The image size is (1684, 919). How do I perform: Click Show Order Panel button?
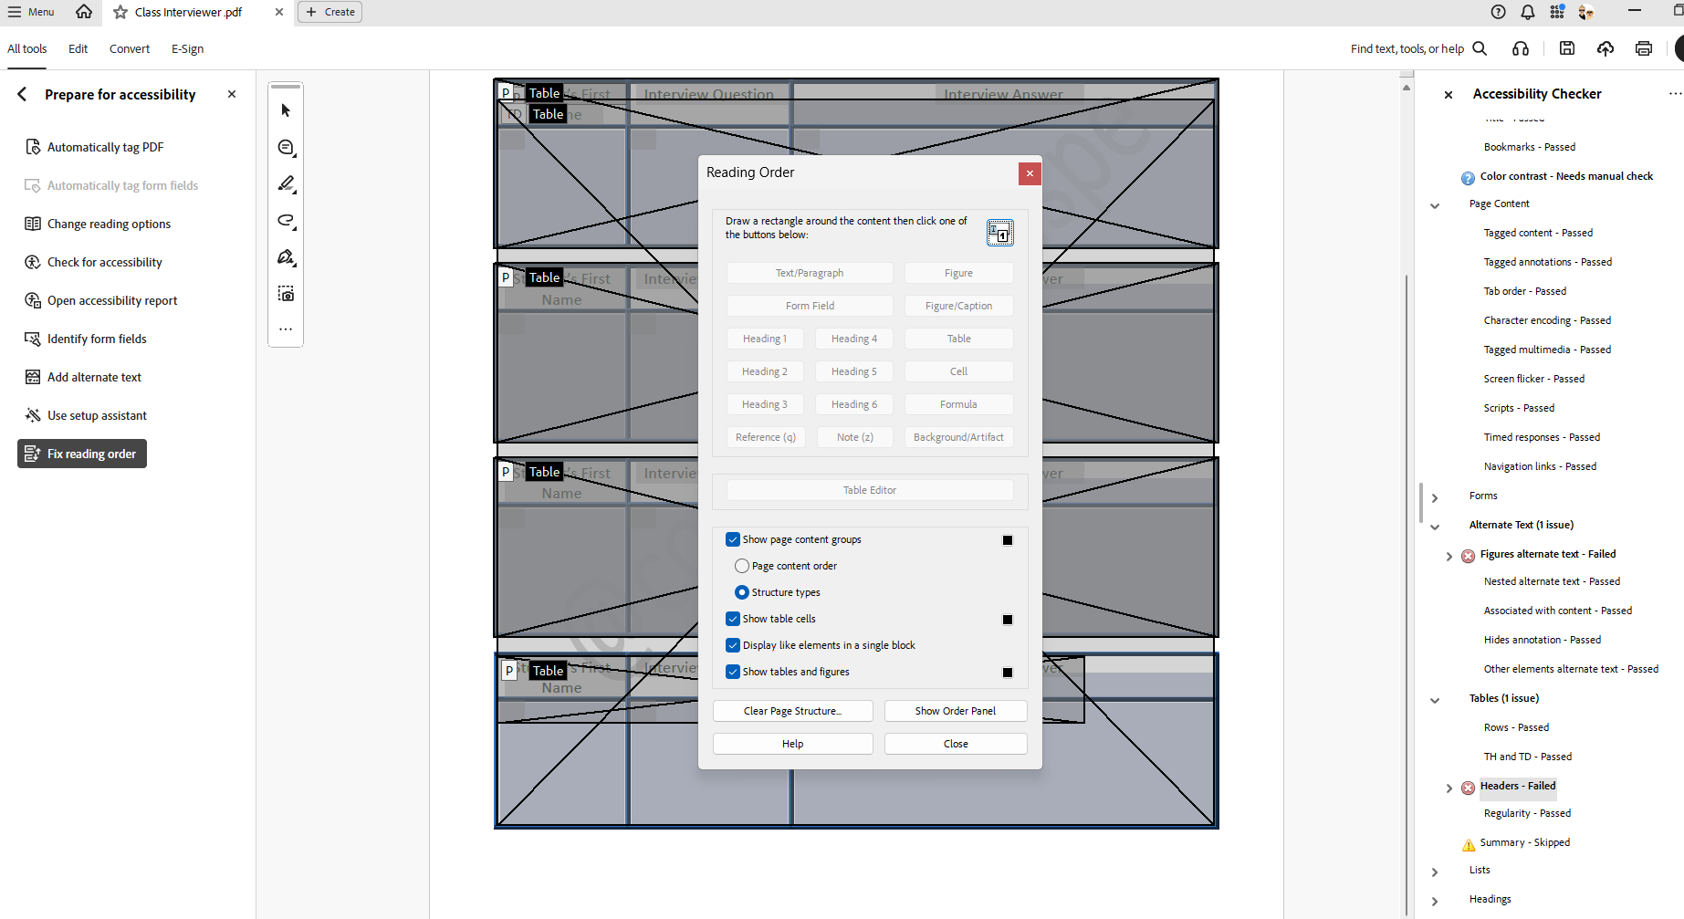pos(955,711)
